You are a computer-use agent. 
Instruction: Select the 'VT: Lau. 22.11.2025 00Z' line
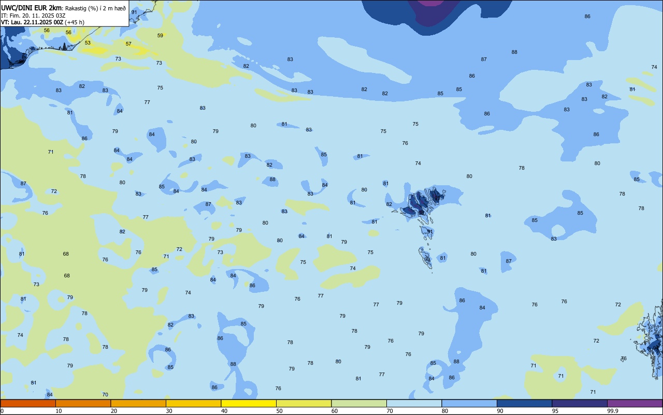pos(32,22)
